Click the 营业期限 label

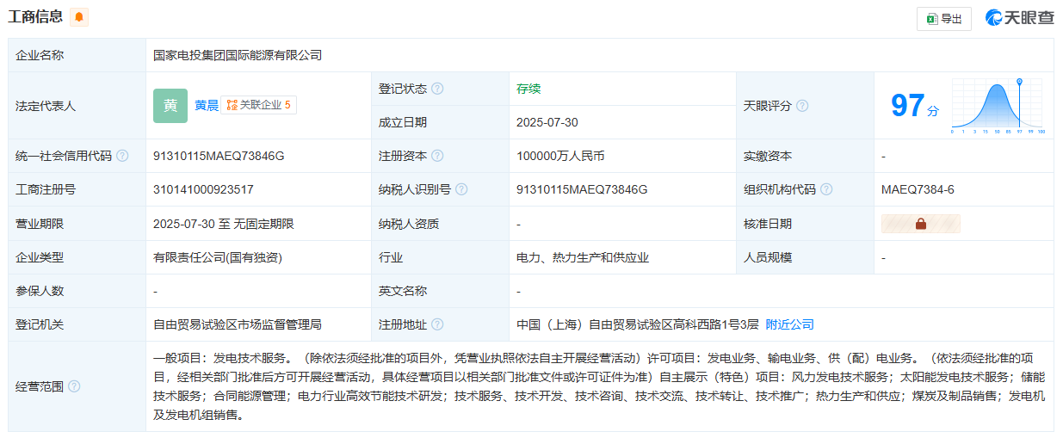(40, 224)
